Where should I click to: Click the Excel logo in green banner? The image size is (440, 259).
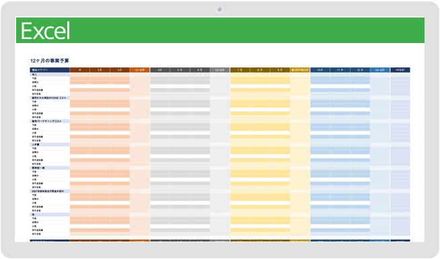click(x=45, y=30)
